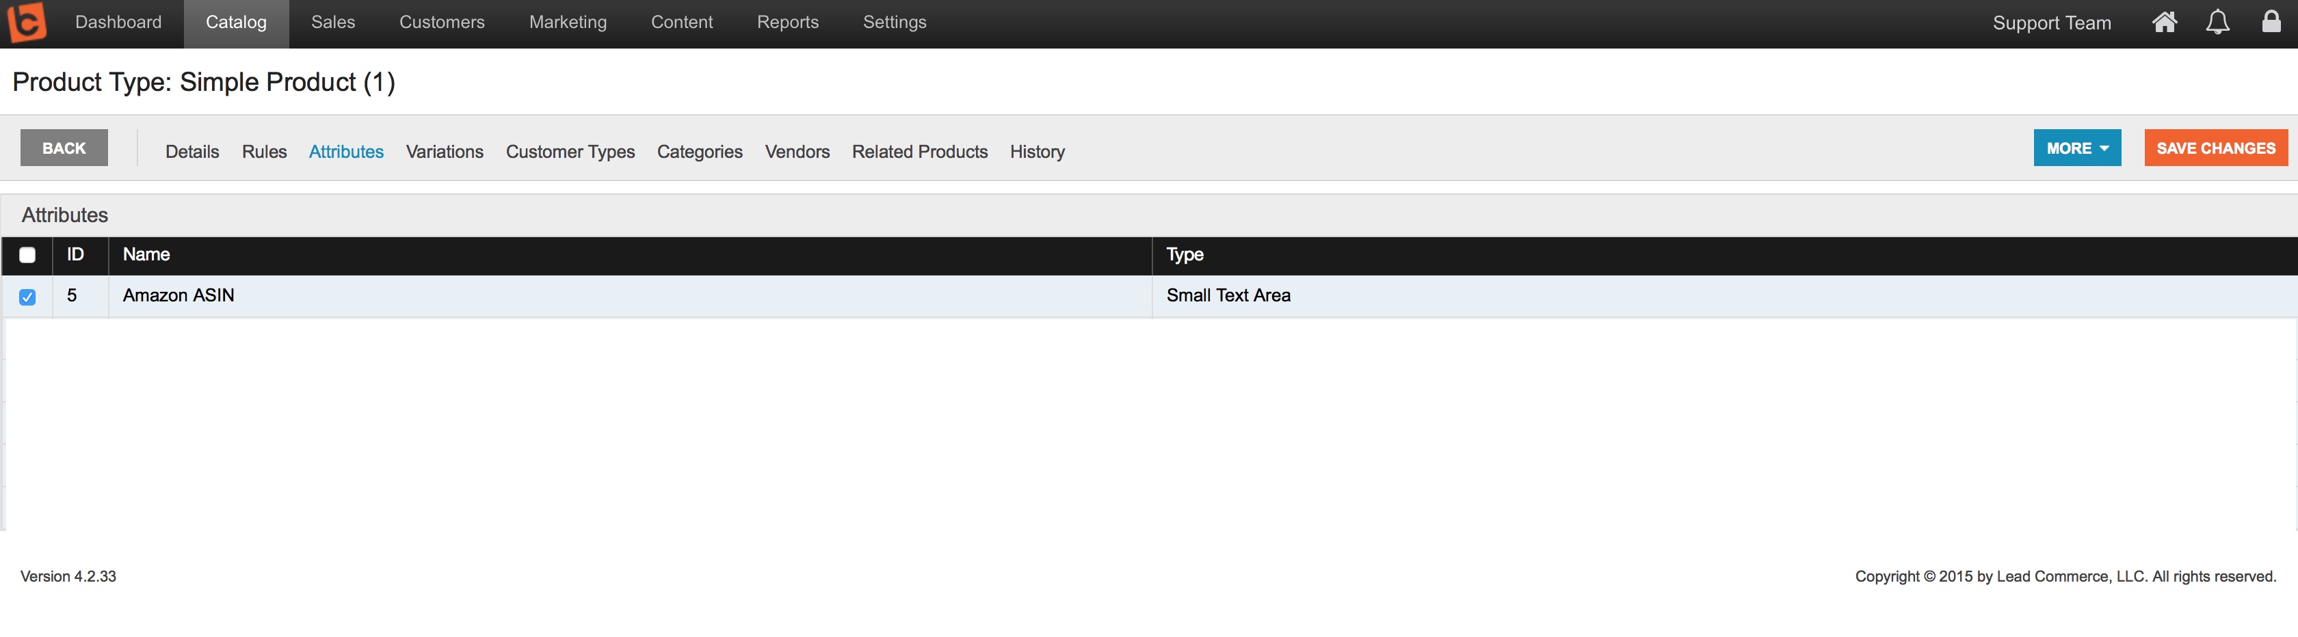Click the lock icon in the header
This screenshot has height=637, width=2298.
click(x=2271, y=21)
